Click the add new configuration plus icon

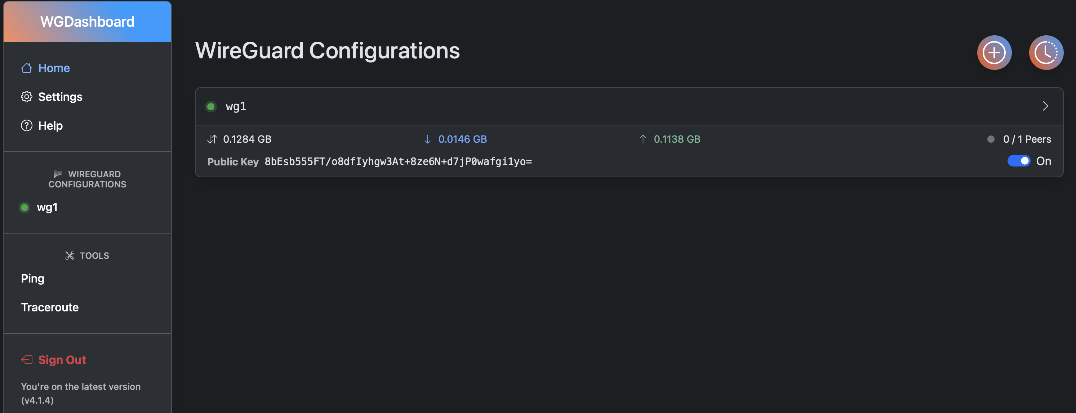pos(994,53)
